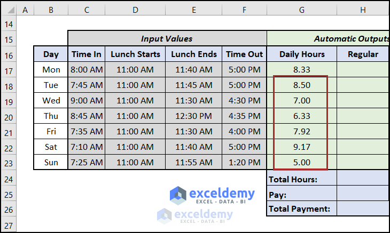
Task: Select Daily Hours value 8.33
Action: 302,69
